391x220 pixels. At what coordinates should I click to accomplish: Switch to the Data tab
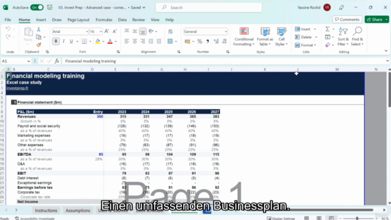[122, 20]
